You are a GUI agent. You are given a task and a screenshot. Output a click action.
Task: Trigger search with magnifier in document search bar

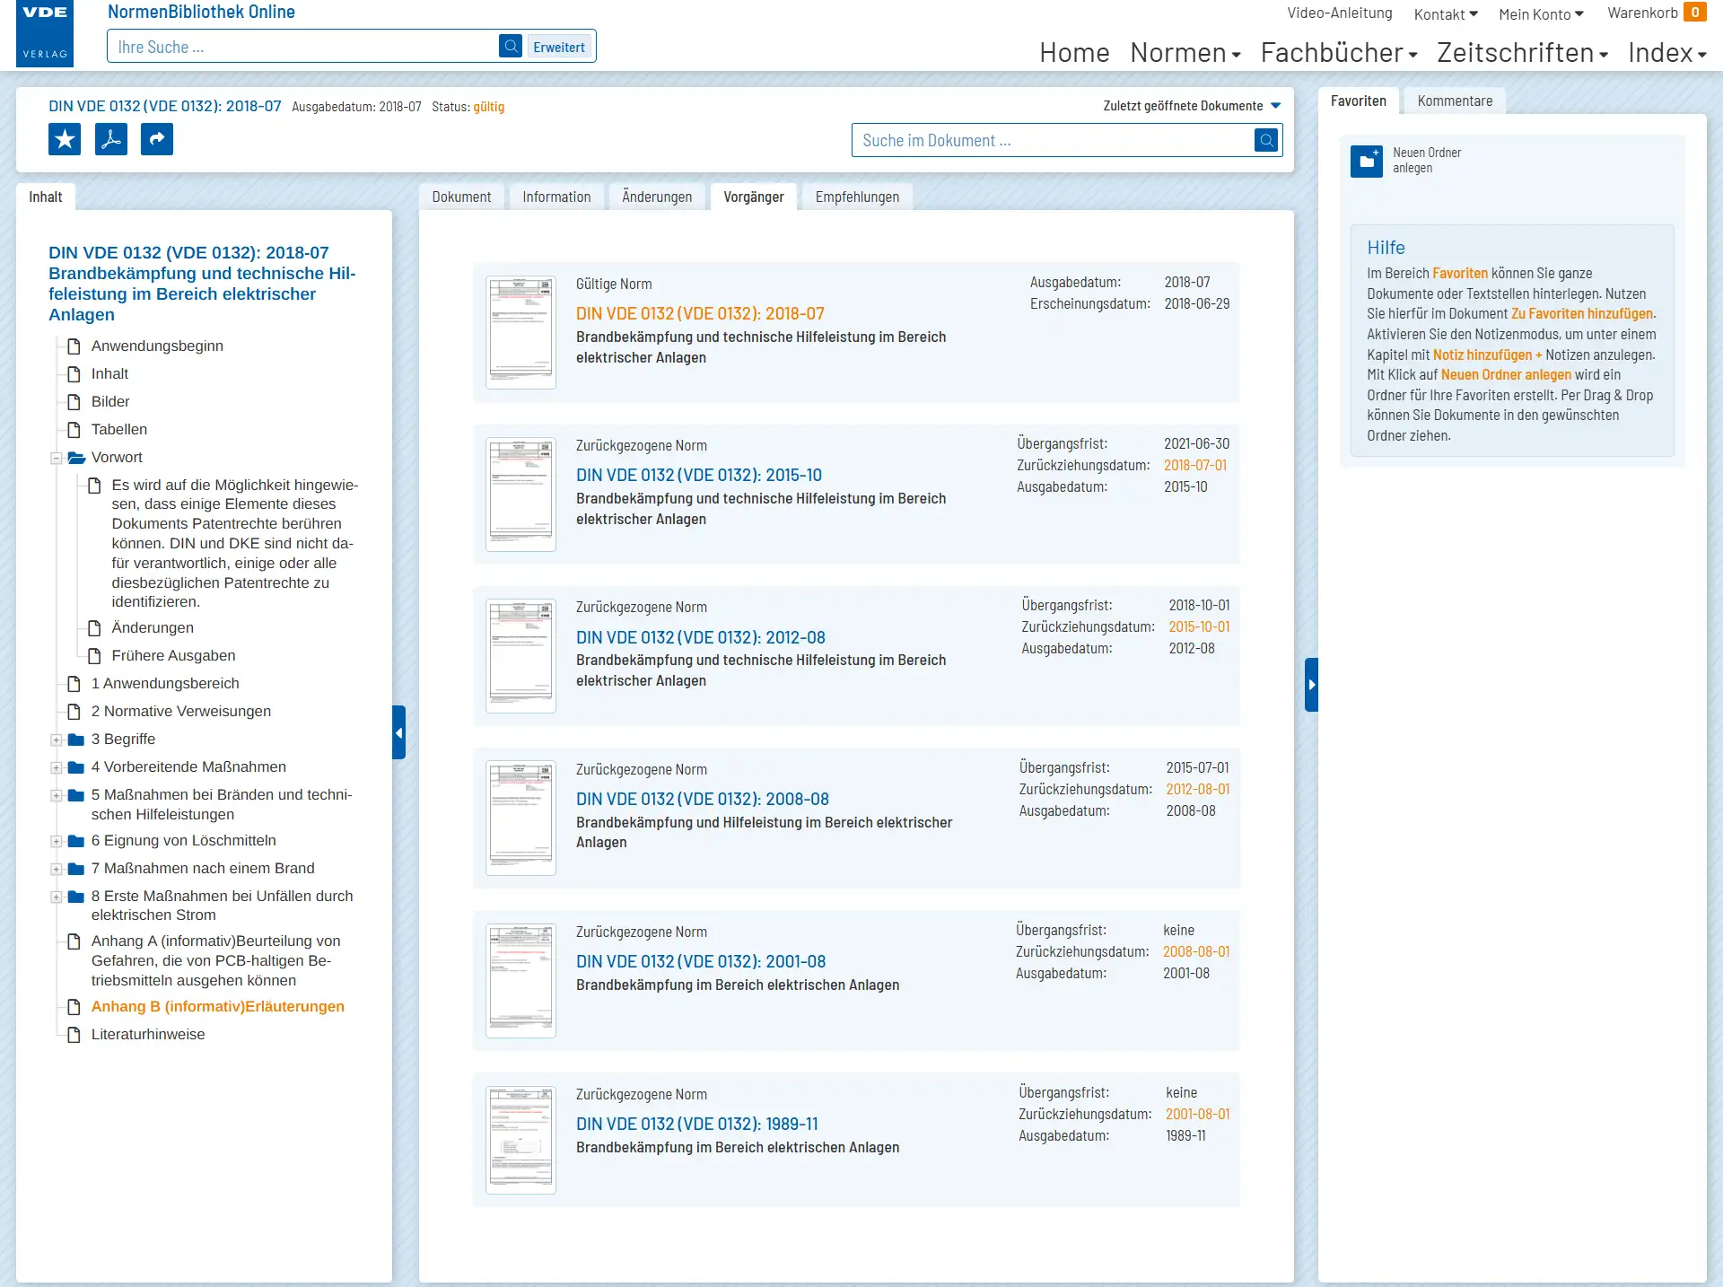(1265, 140)
